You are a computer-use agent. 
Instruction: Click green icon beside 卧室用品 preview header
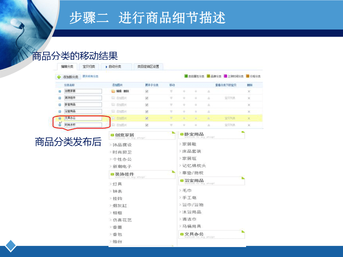[x=182, y=134]
